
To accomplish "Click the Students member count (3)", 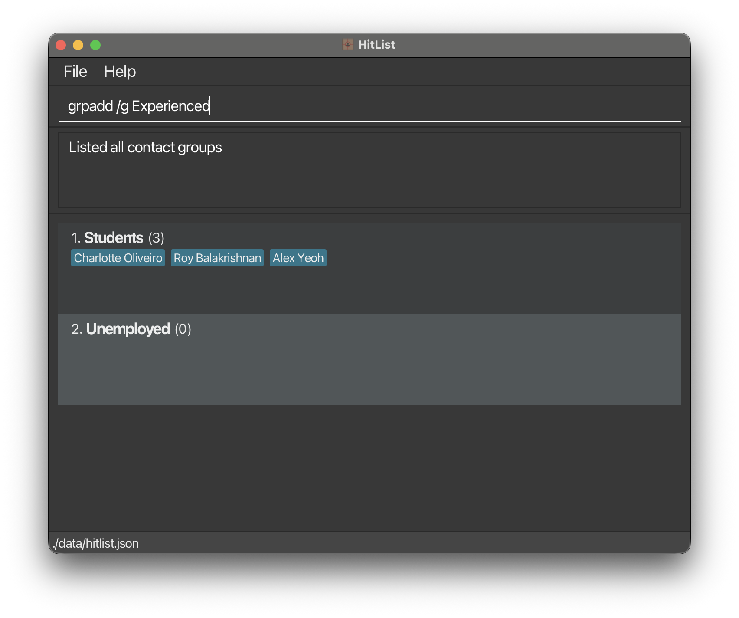I will pyautogui.click(x=156, y=238).
